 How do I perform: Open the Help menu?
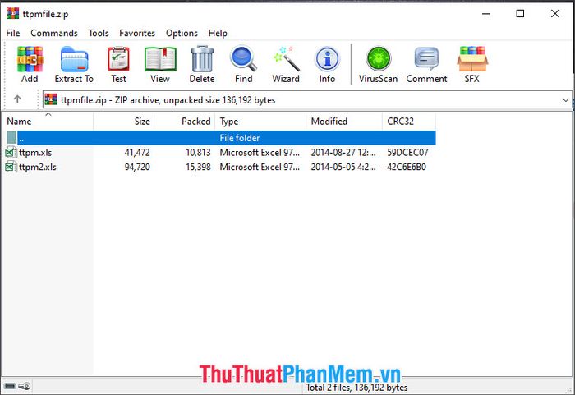218,33
